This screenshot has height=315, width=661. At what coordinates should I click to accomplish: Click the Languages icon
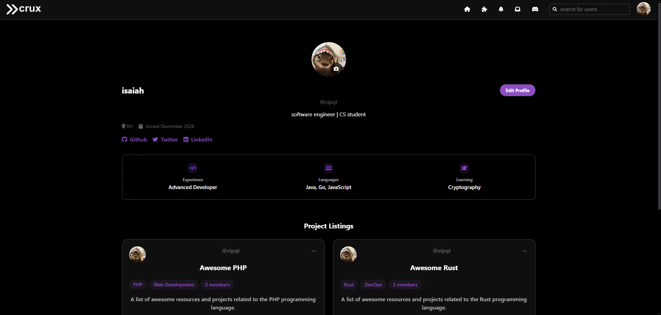(x=328, y=168)
